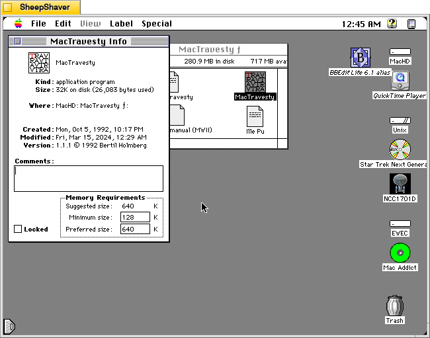Screen dimensions: 430x338
Task: Open the Special menu
Action: click(x=157, y=24)
